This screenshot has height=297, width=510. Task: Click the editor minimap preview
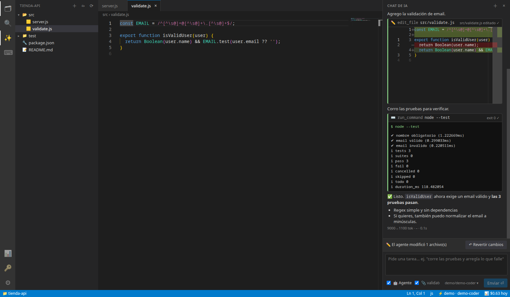[363, 20]
